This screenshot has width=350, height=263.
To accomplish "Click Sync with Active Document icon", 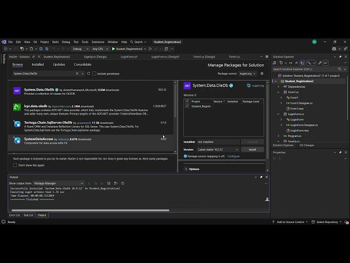I will tap(290, 63).
